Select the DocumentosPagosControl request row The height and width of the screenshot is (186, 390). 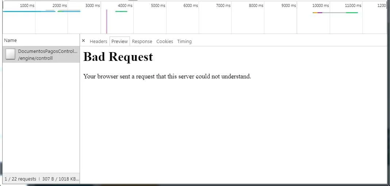pyautogui.click(x=47, y=55)
